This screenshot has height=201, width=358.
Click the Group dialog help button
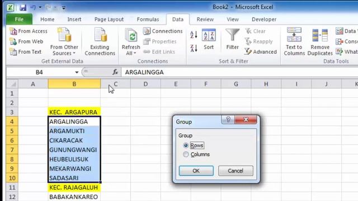pyautogui.click(x=228, y=119)
